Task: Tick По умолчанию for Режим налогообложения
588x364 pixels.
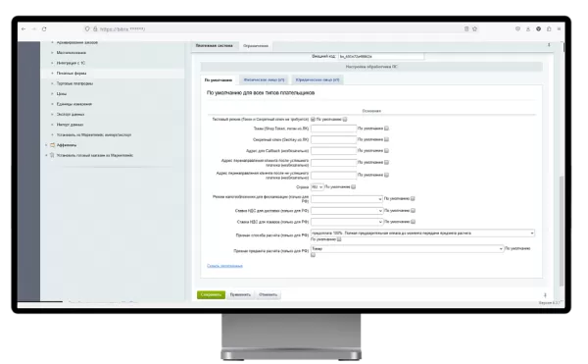Action: [x=413, y=198]
